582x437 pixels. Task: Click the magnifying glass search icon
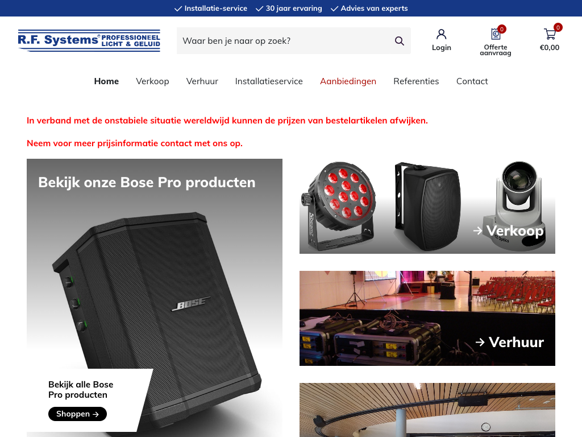click(400, 41)
